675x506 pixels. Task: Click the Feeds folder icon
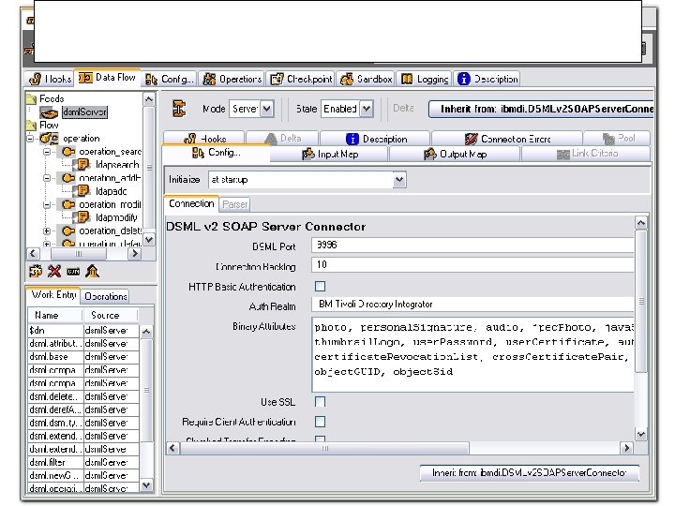click(x=31, y=99)
